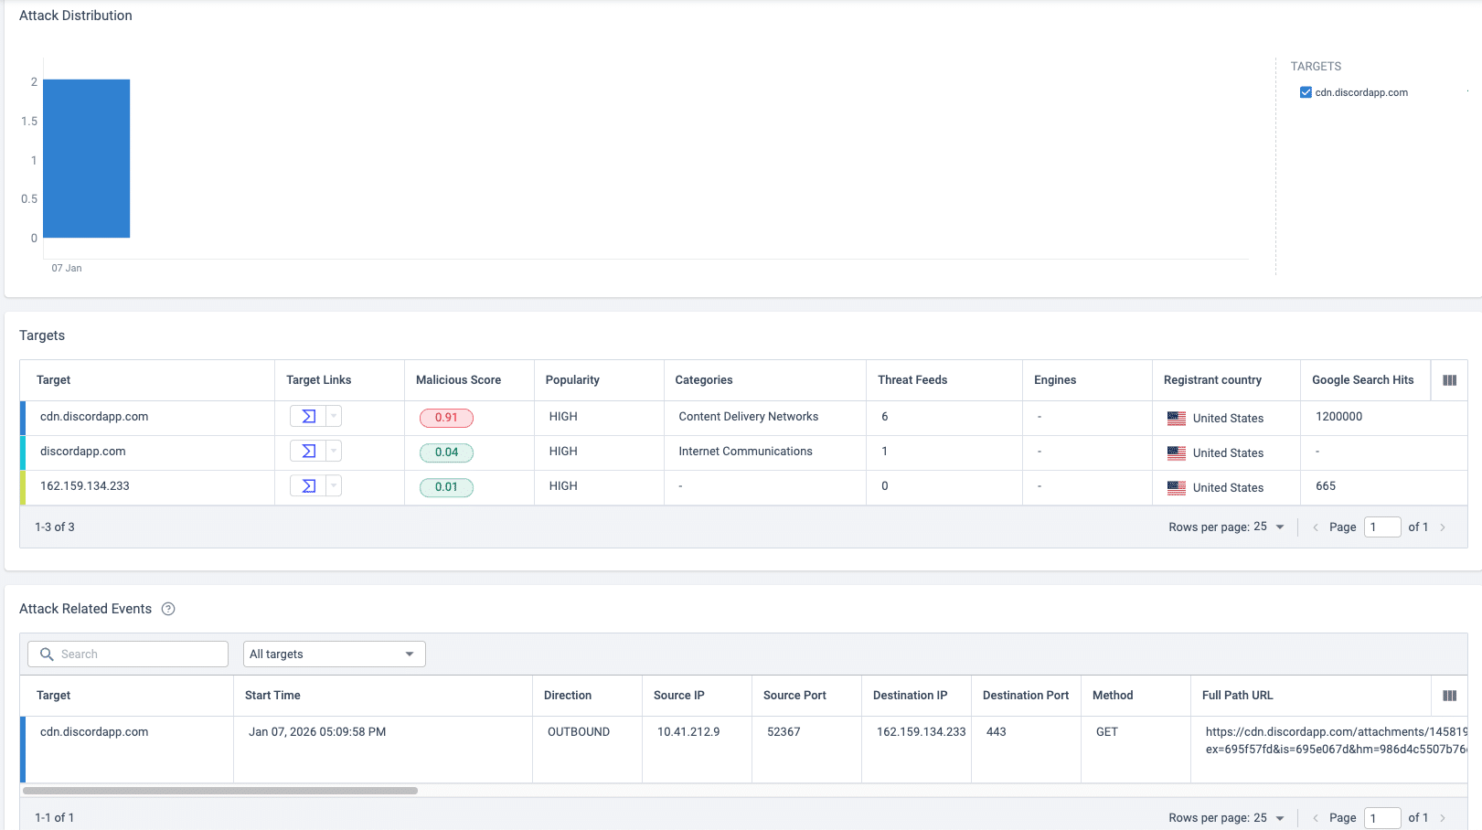Open column settings icon in Targets table
The width and height of the screenshot is (1482, 830).
click(1449, 380)
